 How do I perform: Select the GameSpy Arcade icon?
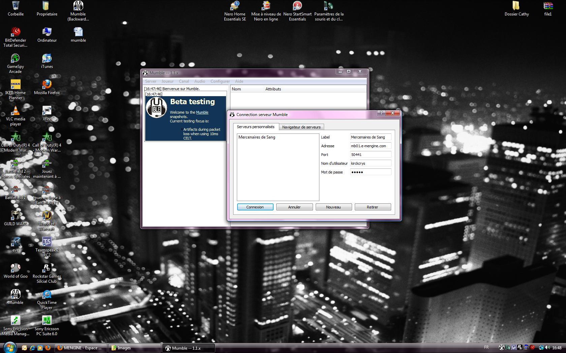(15, 64)
